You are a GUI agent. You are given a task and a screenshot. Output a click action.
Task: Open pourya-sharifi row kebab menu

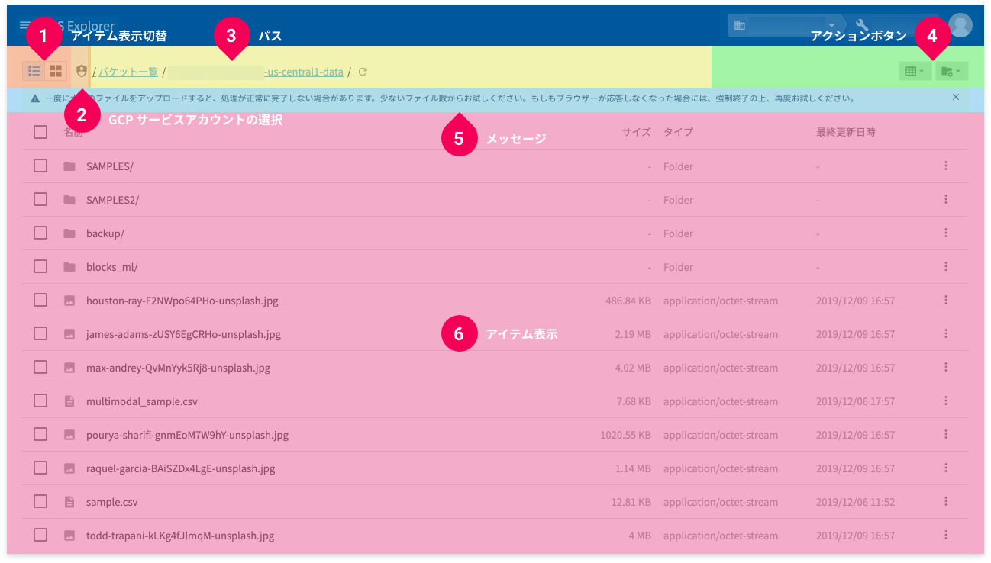(x=945, y=434)
